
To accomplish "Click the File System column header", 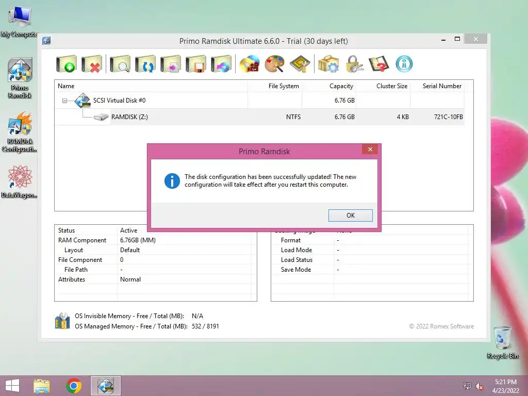I will (x=275, y=86).
